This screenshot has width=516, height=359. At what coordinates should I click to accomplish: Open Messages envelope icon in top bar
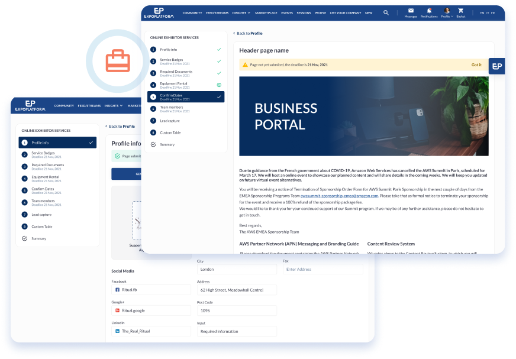(411, 11)
